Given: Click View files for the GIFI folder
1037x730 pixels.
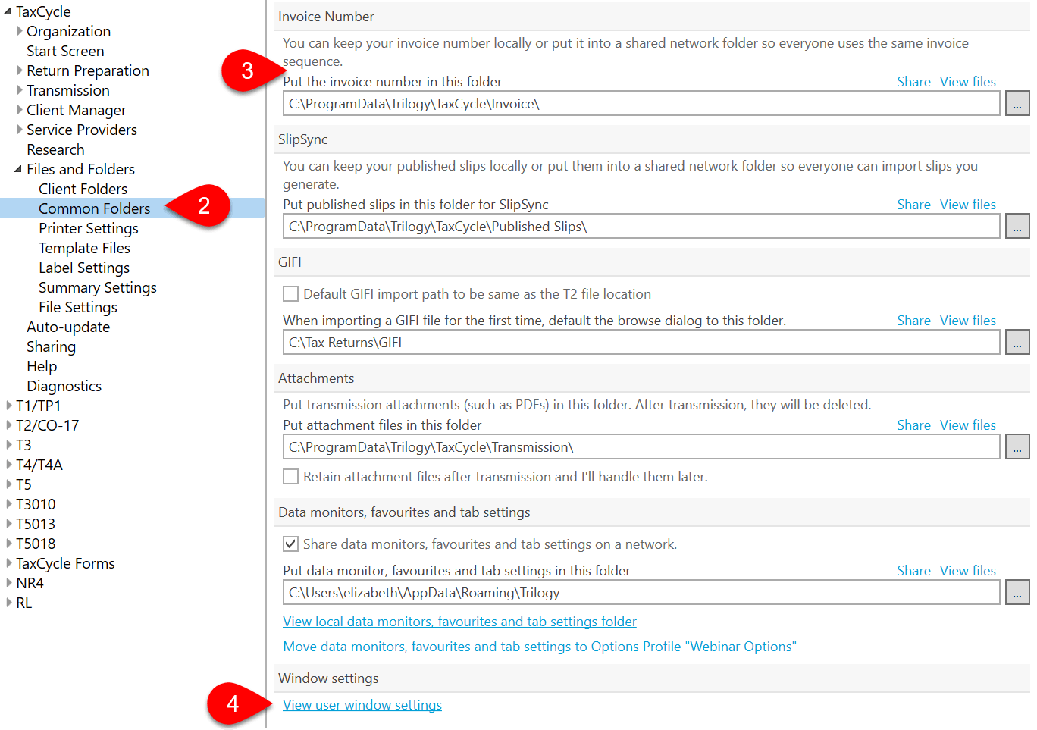Looking at the screenshot, I should click(x=968, y=320).
